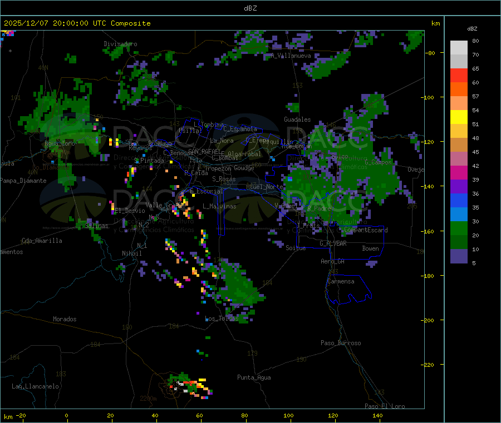Click the Morados label
The image size is (501, 423).
(65, 319)
